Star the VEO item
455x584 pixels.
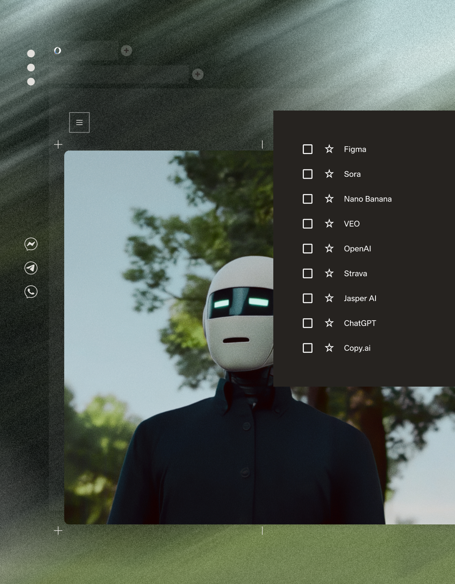[329, 223]
